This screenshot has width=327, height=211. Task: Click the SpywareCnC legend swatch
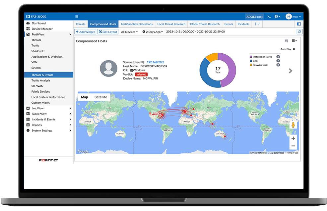click(251, 65)
